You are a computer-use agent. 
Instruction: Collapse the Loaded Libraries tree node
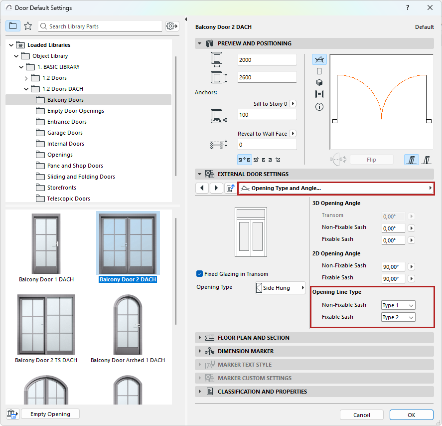(x=11, y=45)
